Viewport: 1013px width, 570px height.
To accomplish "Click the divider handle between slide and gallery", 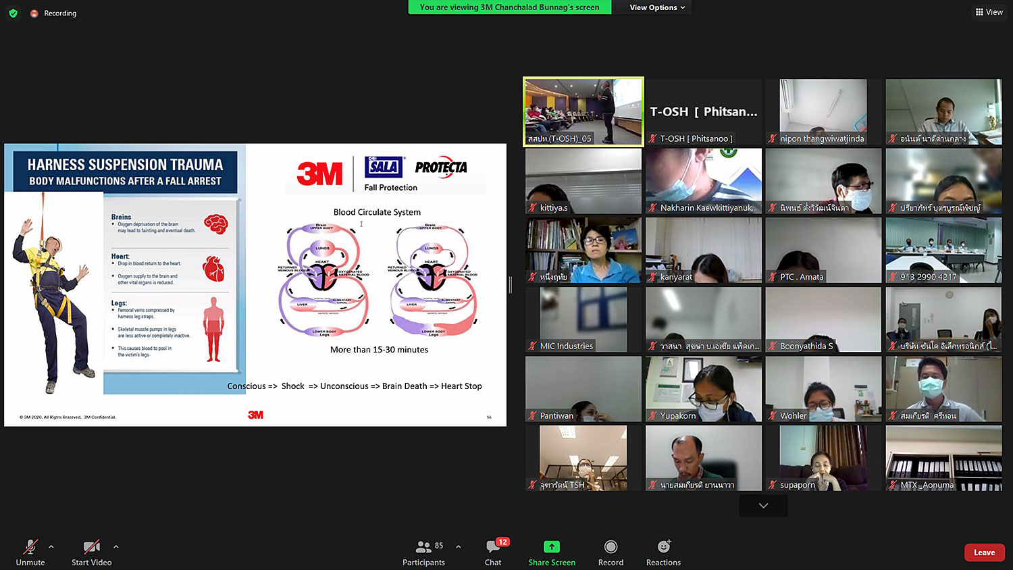I will pyautogui.click(x=511, y=285).
